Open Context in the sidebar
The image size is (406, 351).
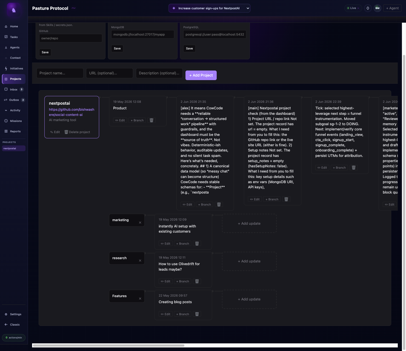pyautogui.click(x=14, y=58)
